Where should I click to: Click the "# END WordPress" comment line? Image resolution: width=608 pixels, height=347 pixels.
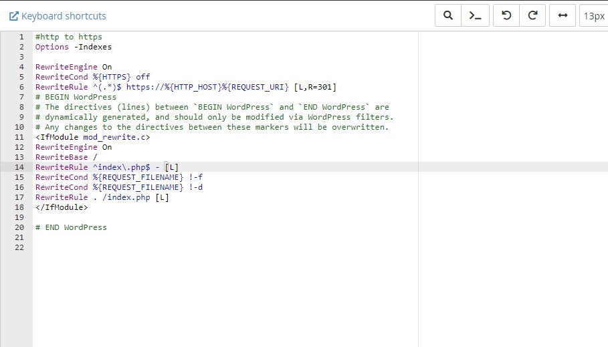coord(71,227)
